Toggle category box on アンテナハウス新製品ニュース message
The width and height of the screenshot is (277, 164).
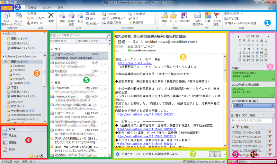(x=102, y=140)
